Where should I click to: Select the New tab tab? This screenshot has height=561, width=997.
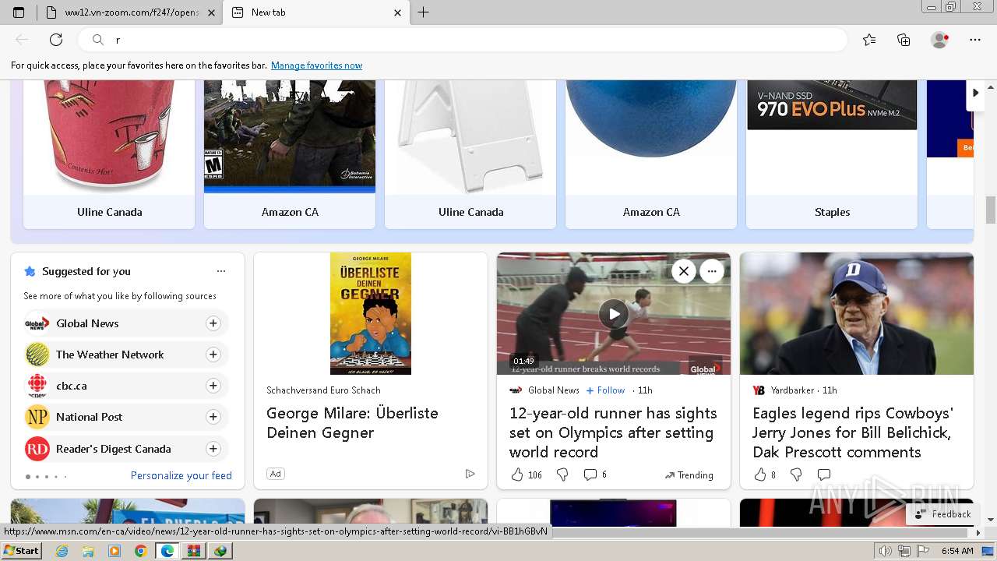tap(315, 12)
